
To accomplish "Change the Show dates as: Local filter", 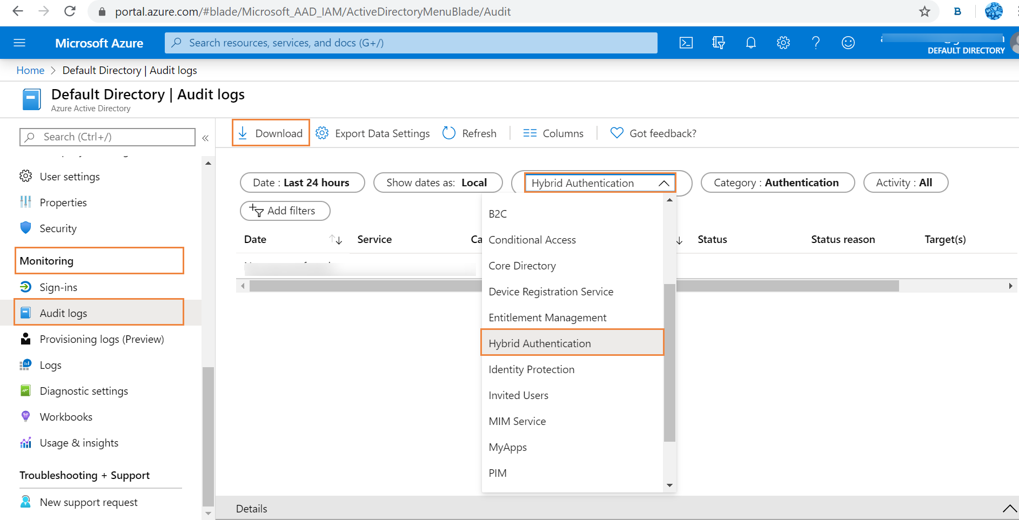I will click(438, 183).
